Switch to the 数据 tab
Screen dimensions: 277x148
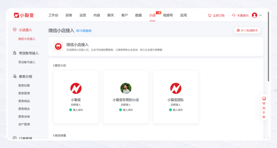coord(138,15)
